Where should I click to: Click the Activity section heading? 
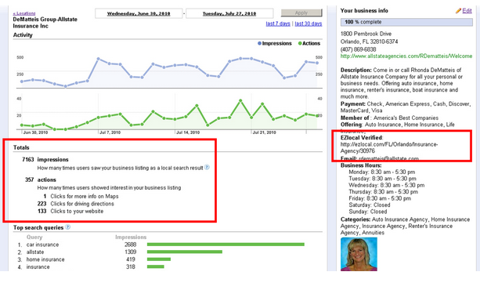23,35
